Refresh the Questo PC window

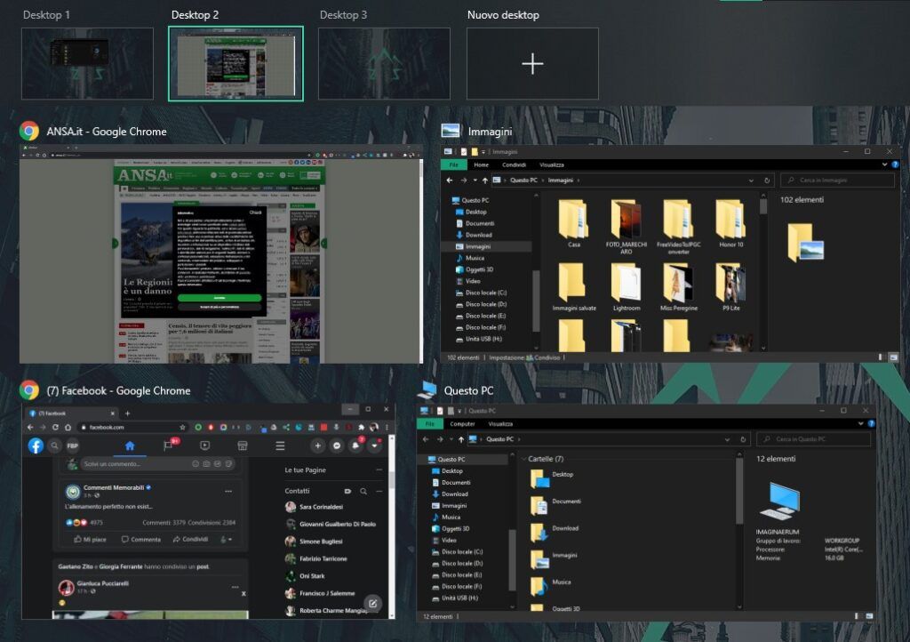[x=743, y=439]
